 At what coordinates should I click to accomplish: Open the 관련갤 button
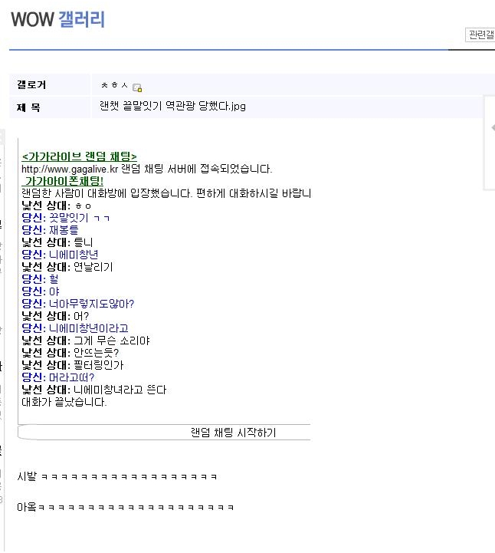pyautogui.click(x=480, y=35)
